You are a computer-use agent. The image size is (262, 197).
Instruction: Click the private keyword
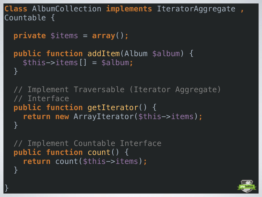point(30,36)
